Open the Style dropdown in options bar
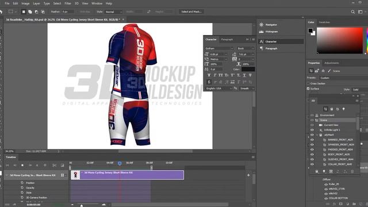Viewport: 368px width, 207px height. (114, 11)
